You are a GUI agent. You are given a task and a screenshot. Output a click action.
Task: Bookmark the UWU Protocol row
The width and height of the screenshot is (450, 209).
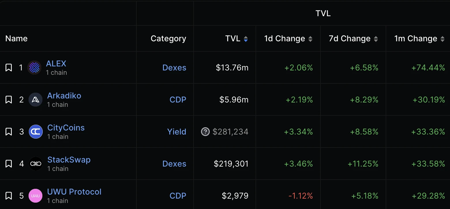[x=9, y=196]
